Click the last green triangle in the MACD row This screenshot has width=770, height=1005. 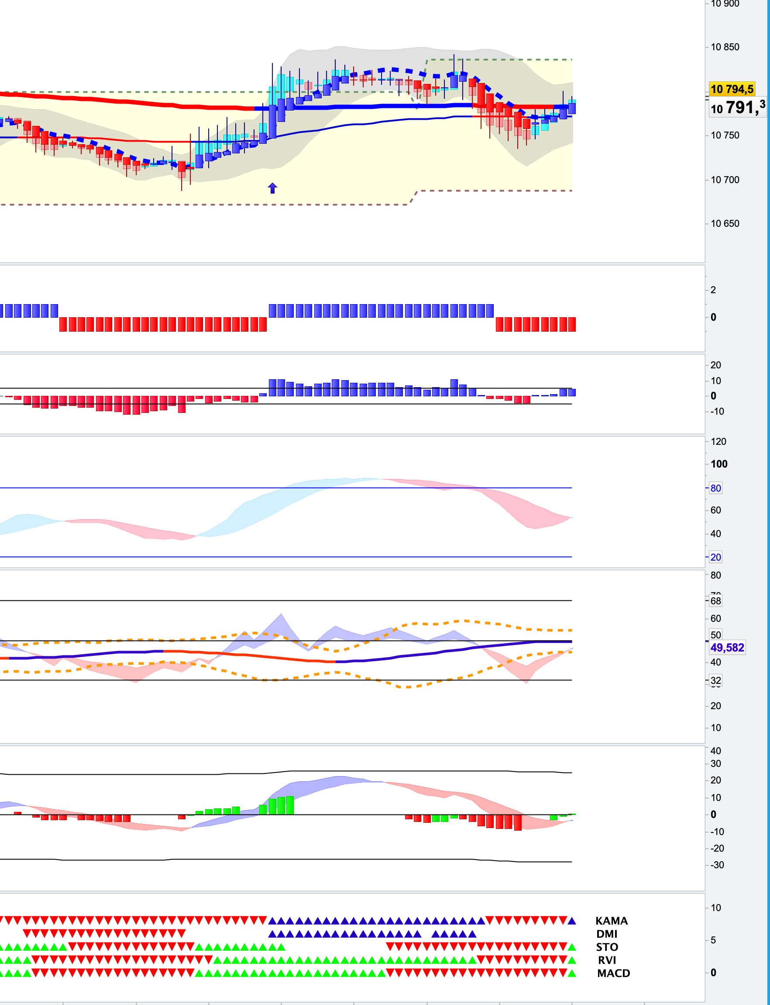(571, 973)
